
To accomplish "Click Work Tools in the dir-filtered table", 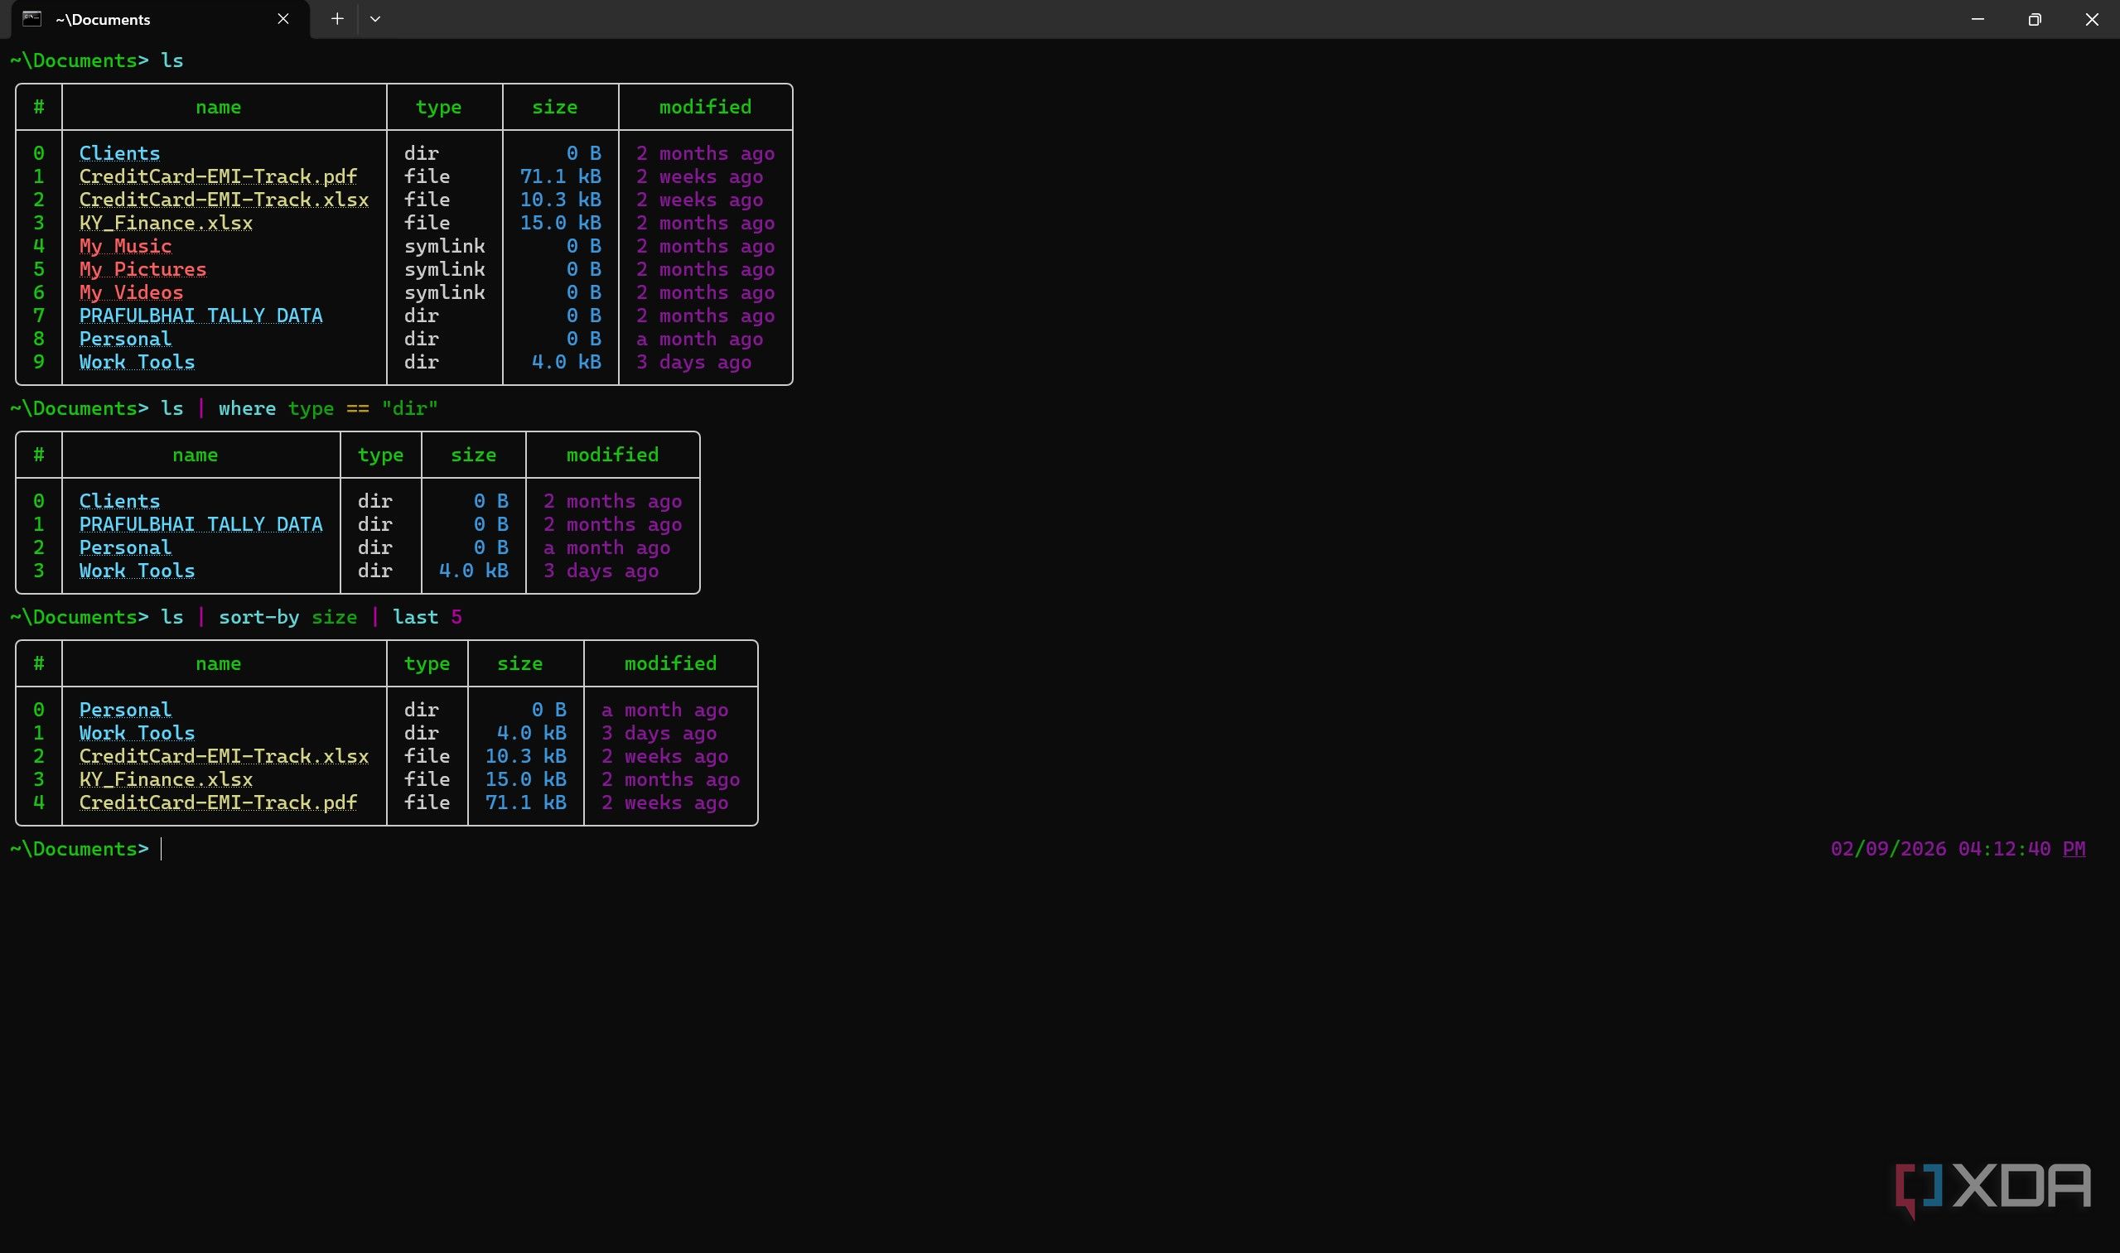I will coord(137,571).
